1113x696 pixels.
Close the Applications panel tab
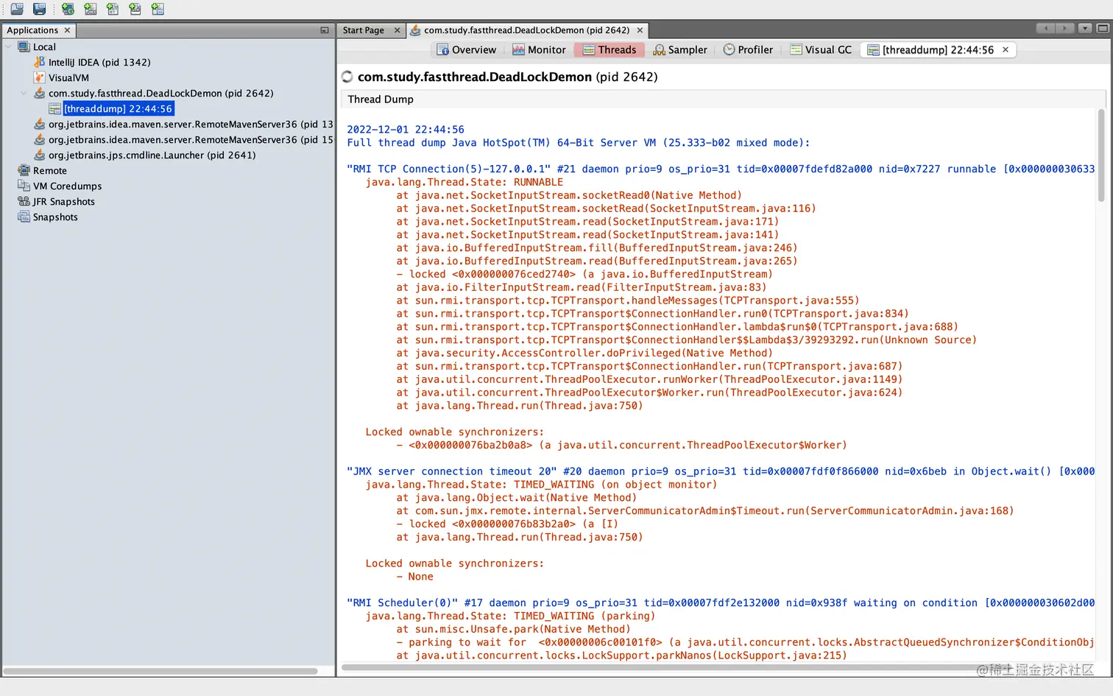(67, 30)
